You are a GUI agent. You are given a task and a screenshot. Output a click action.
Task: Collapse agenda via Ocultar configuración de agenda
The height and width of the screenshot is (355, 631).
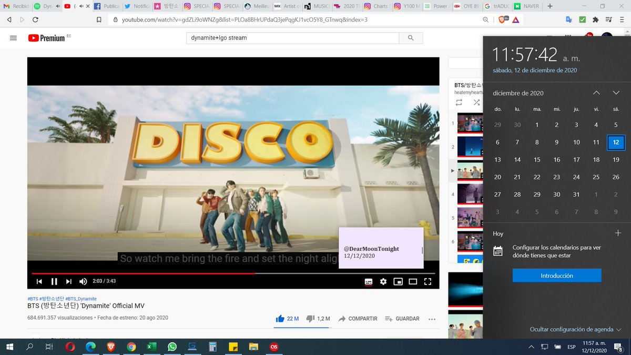tap(575, 329)
